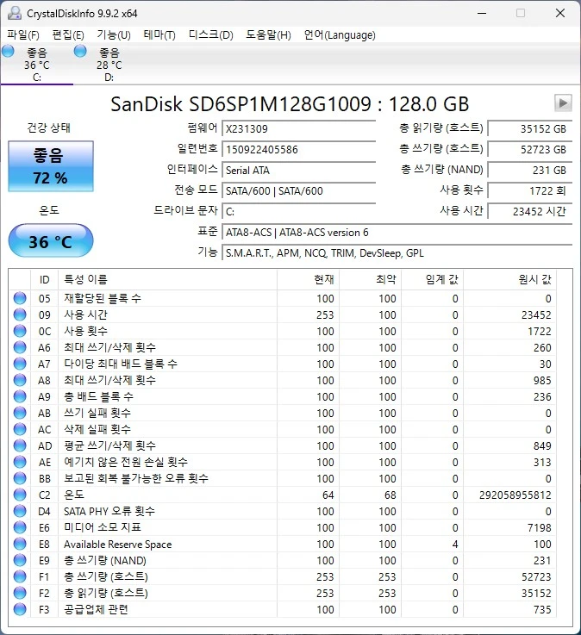The width and height of the screenshot is (581, 635).
Task: Click the status orb for attribute AE
Action: [20, 462]
